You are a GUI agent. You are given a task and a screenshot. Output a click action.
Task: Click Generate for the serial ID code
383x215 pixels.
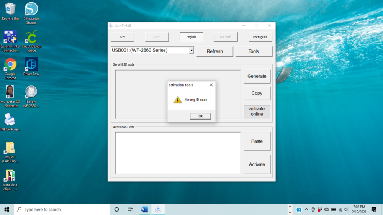tap(257, 76)
